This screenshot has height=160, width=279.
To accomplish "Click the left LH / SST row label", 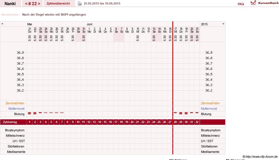I will (x=19, y=141).
